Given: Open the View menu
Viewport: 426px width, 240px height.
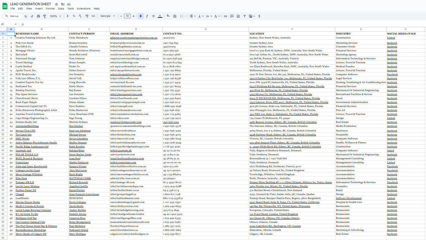Looking at the screenshot, I should [29, 9].
